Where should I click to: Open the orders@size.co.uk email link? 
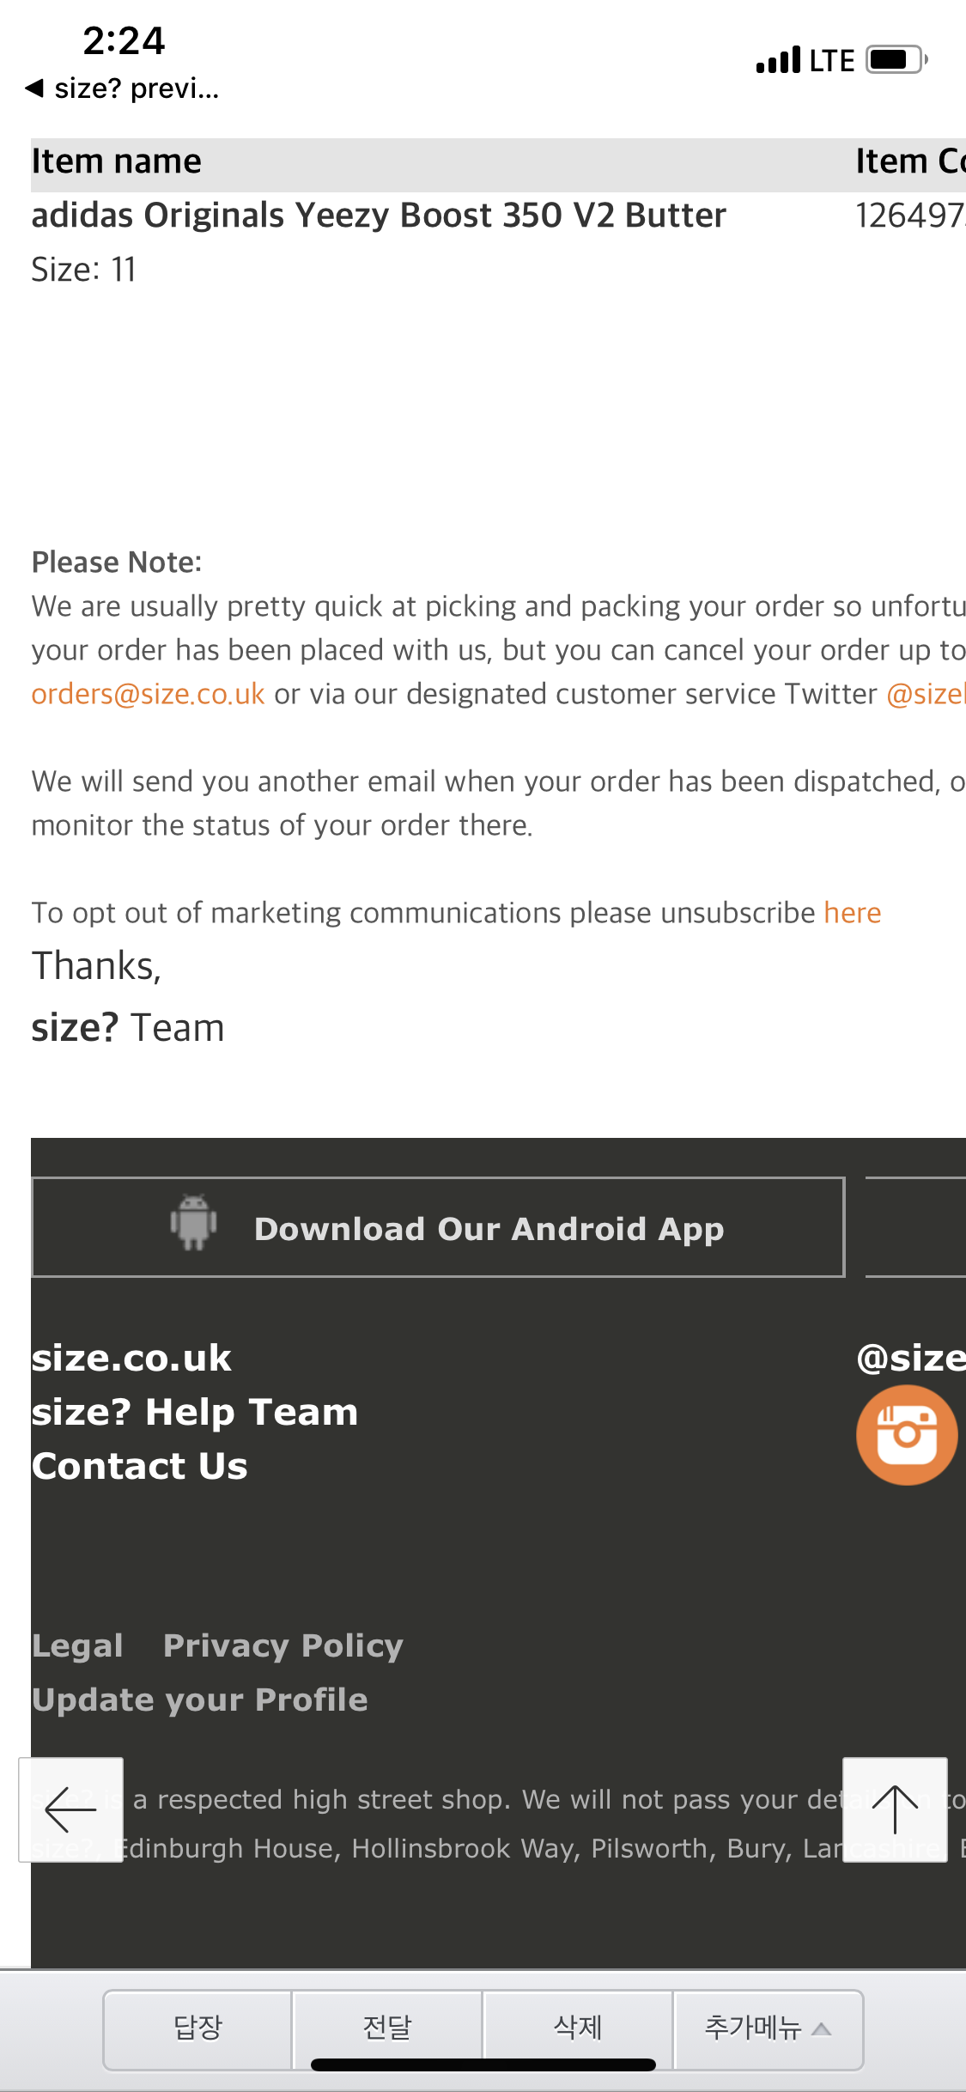[x=148, y=694]
